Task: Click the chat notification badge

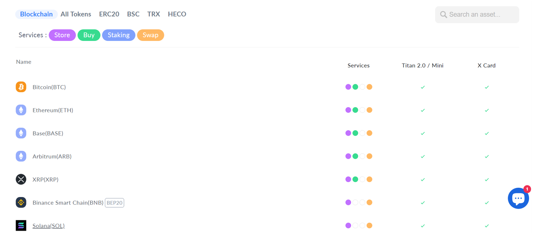Action: (527, 189)
